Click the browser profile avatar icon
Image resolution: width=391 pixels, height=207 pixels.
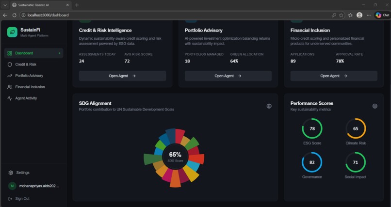pyautogui.click(x=359, y=15)
